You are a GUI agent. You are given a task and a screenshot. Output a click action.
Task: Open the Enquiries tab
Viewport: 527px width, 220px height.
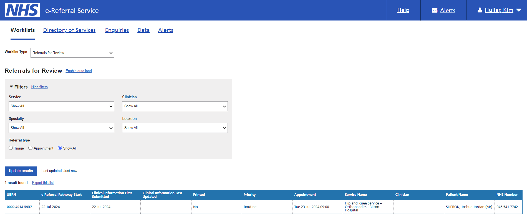click(117, 30)
